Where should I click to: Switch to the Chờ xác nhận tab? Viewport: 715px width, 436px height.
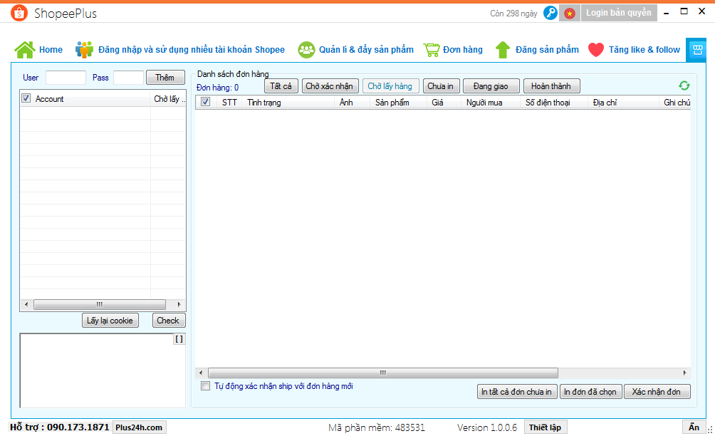coord(329,86)
